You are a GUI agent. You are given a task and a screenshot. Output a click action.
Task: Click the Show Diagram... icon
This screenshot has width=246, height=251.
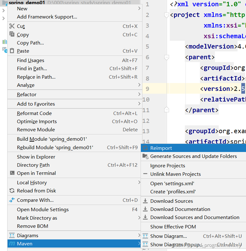(x=145, y=236)
